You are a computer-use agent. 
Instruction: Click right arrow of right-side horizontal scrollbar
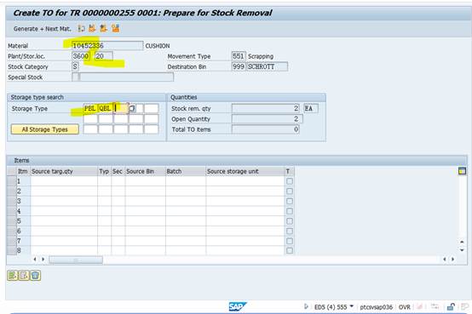pyautogui.click(x=453, y=260)
